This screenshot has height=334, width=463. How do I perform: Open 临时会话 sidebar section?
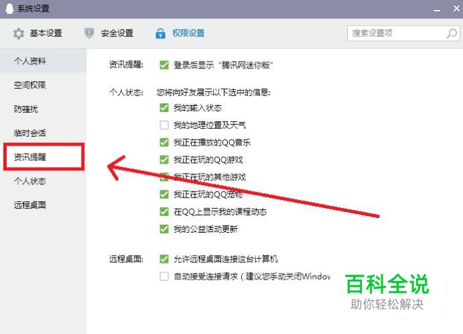(x=43, y=133)
